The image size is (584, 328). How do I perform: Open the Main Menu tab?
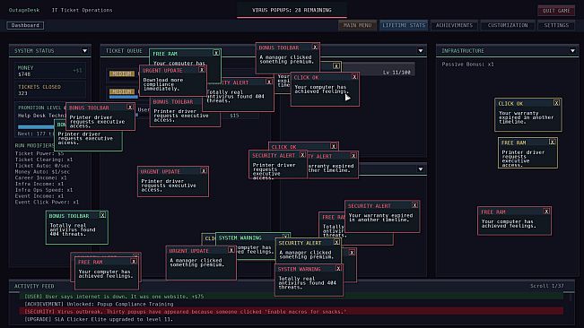click(x=357, y=25)
